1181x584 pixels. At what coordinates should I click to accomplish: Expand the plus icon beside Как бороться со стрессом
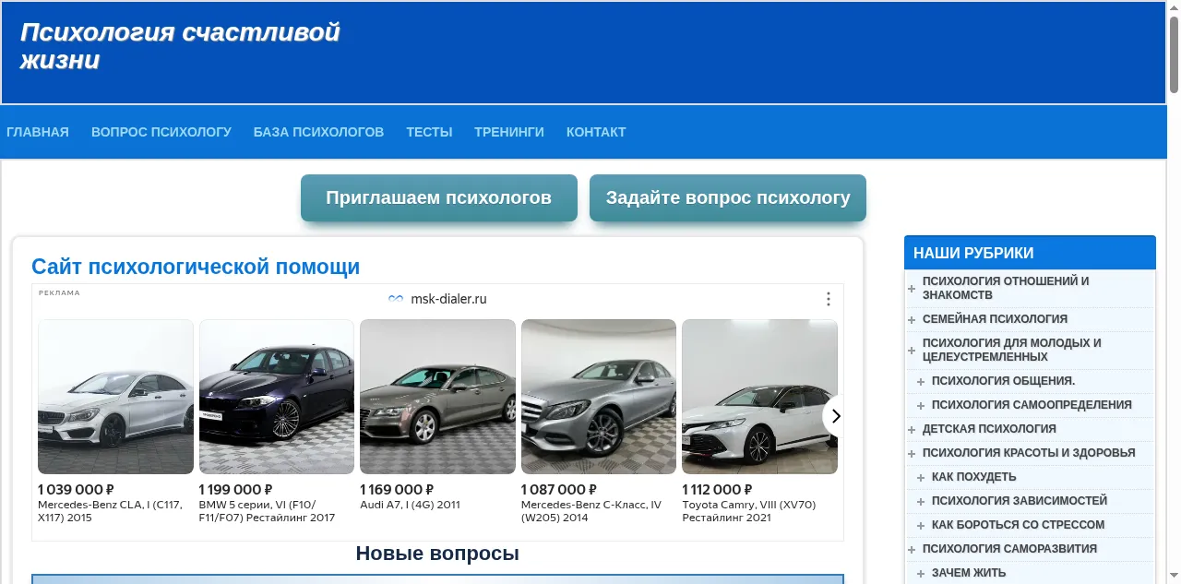(921, 525)
